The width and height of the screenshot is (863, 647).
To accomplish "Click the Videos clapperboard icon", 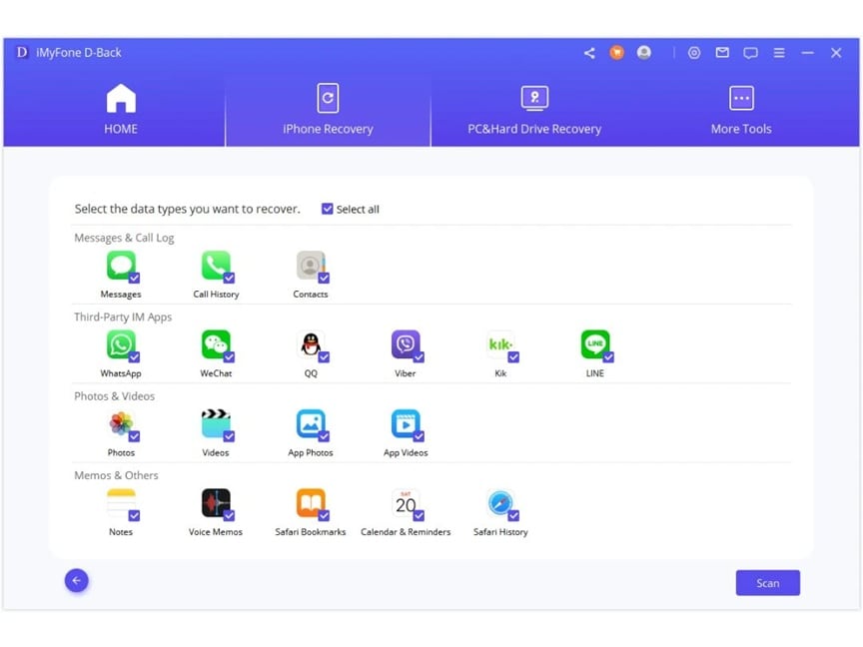I will click(x=216, y=424).
